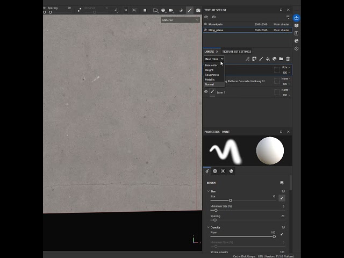The width and height of the screenshot is (344, 258).
Task: Switch to the Layers tab
Action: coord(209,52)
